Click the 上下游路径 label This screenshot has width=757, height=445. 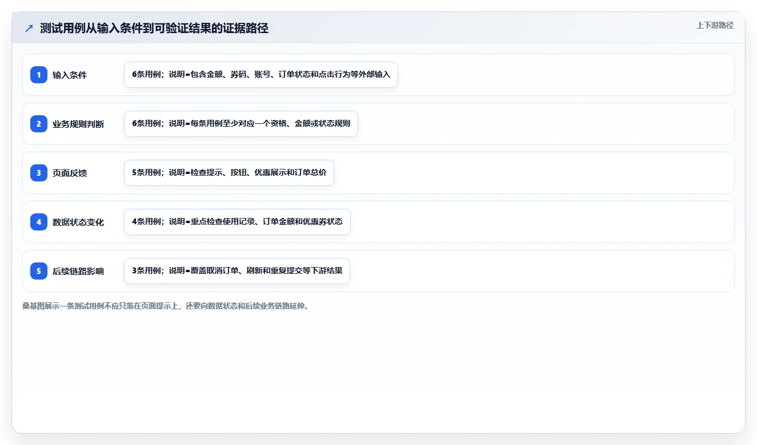715,25
